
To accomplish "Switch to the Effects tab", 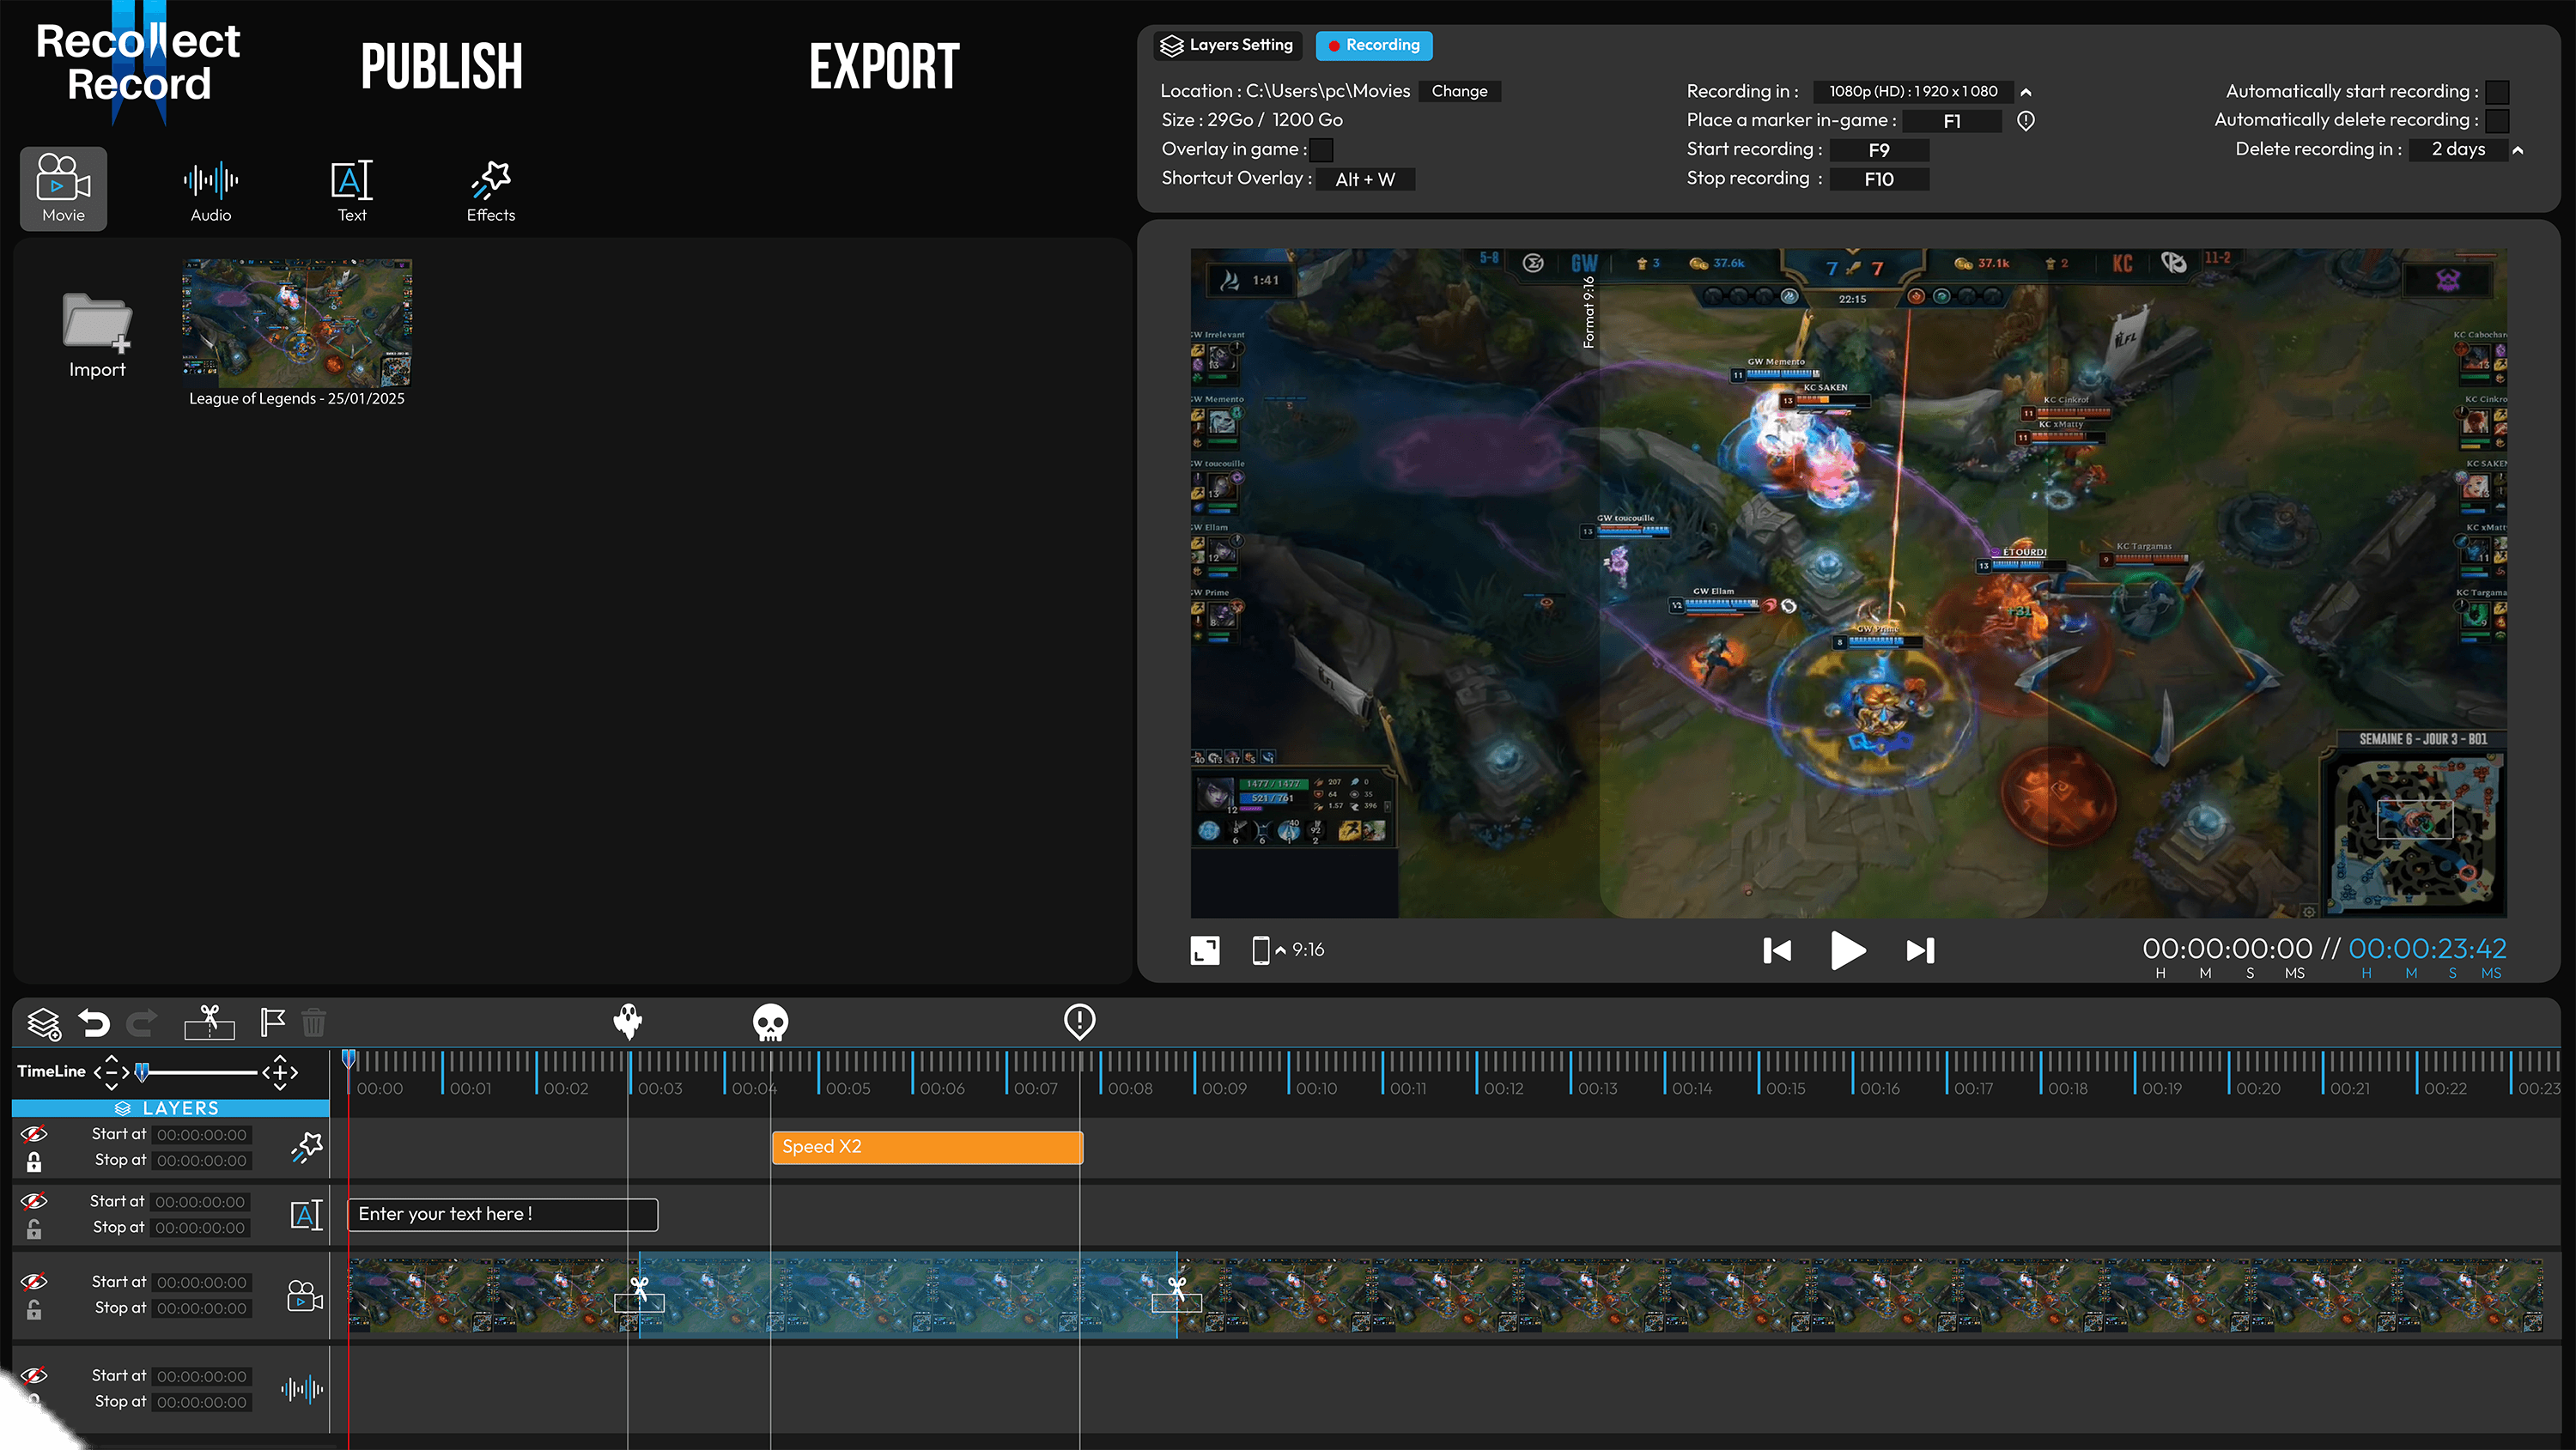I will click(x=491, y=189).
